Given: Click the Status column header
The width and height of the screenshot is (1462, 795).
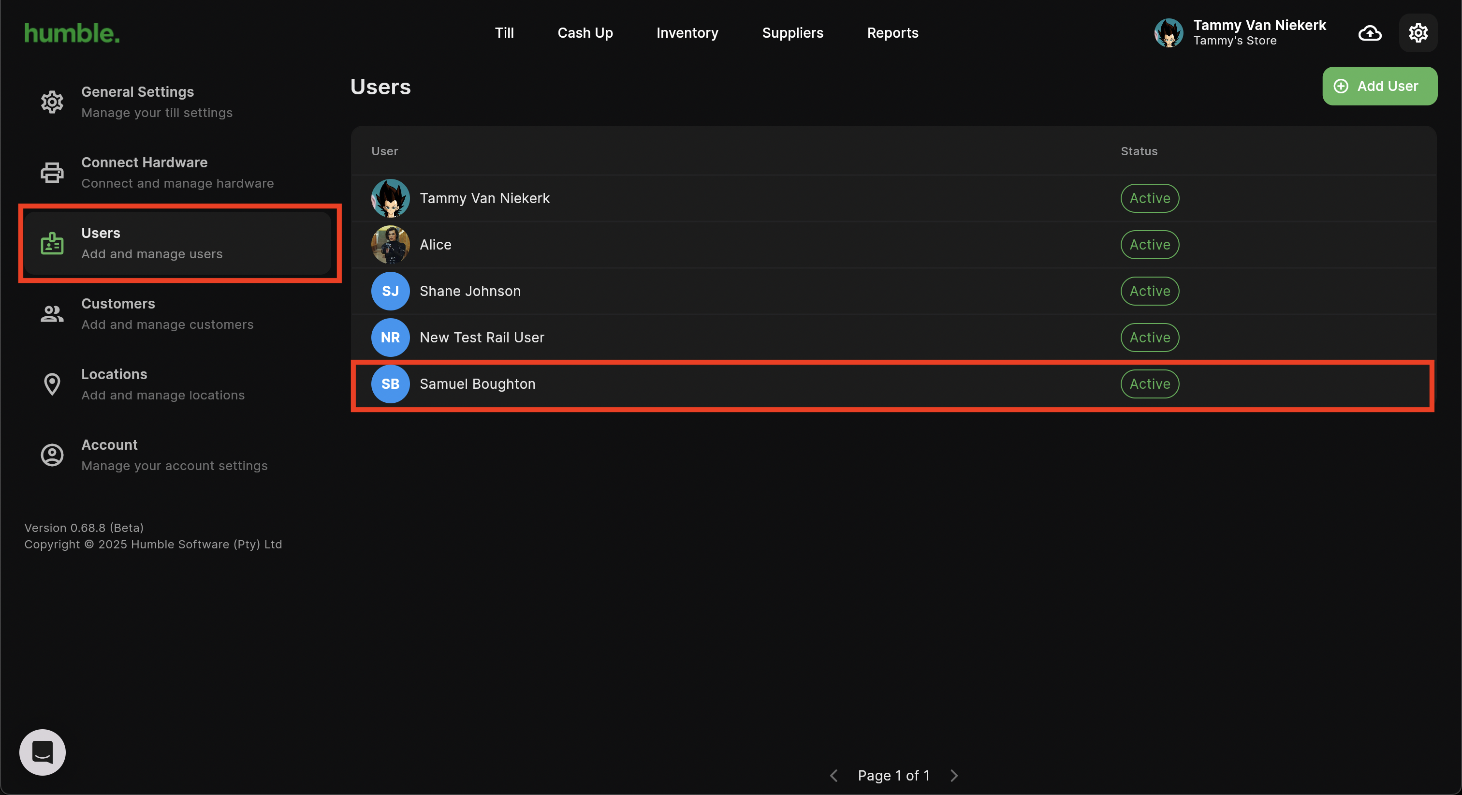Looking at the screenshot, I should pyautogui.click(x=1139, y=151).
